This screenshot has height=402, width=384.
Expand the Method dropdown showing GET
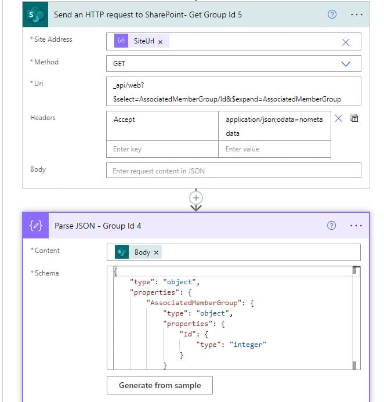tap(346, 64)
